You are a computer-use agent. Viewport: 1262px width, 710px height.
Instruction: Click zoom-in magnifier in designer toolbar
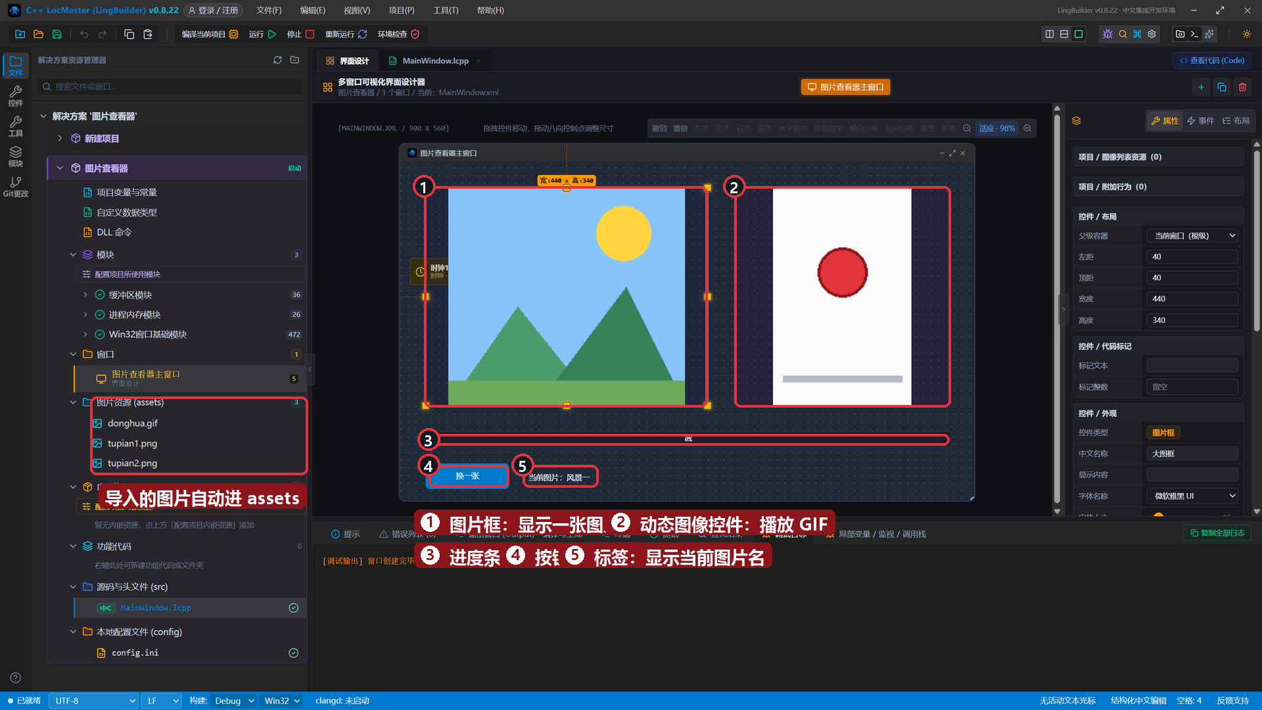pyautogui.click(x=1027, y=128)
